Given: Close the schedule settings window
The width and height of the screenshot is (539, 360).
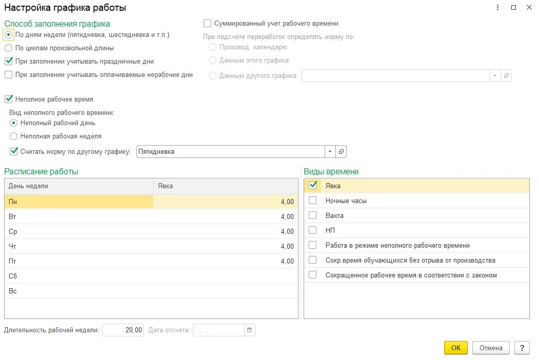Looking at the screenshot, I should pos(529,8).
